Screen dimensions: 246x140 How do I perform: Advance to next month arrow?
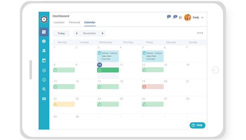click(102, 33)
